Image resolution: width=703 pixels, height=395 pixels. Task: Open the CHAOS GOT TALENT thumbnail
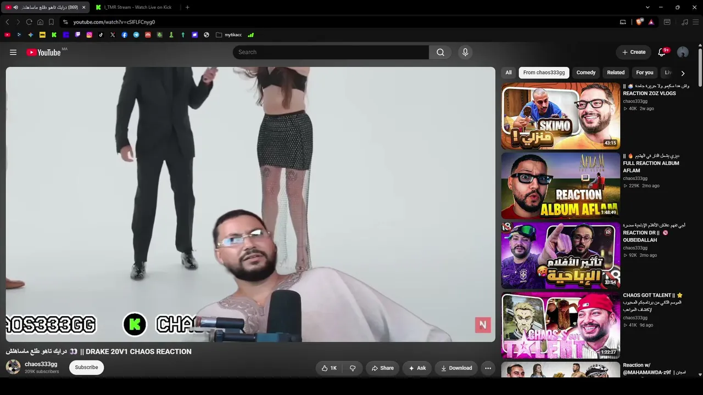click(x=561, y=325)
